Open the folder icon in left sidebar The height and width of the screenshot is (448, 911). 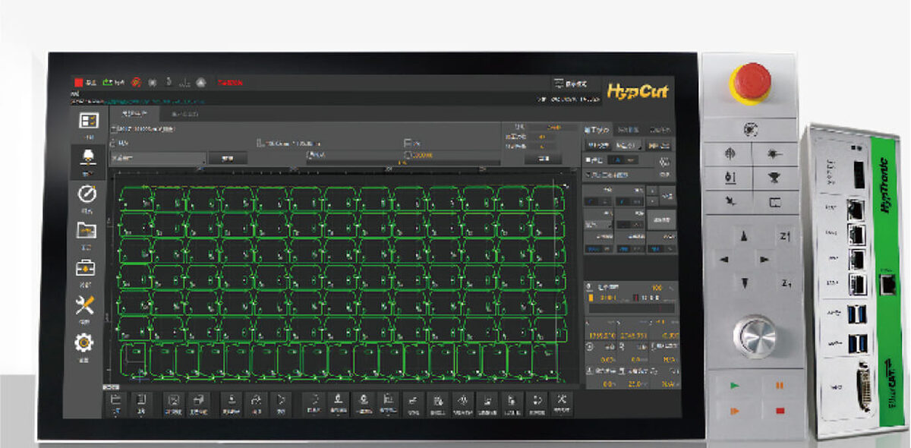[87, 230]
